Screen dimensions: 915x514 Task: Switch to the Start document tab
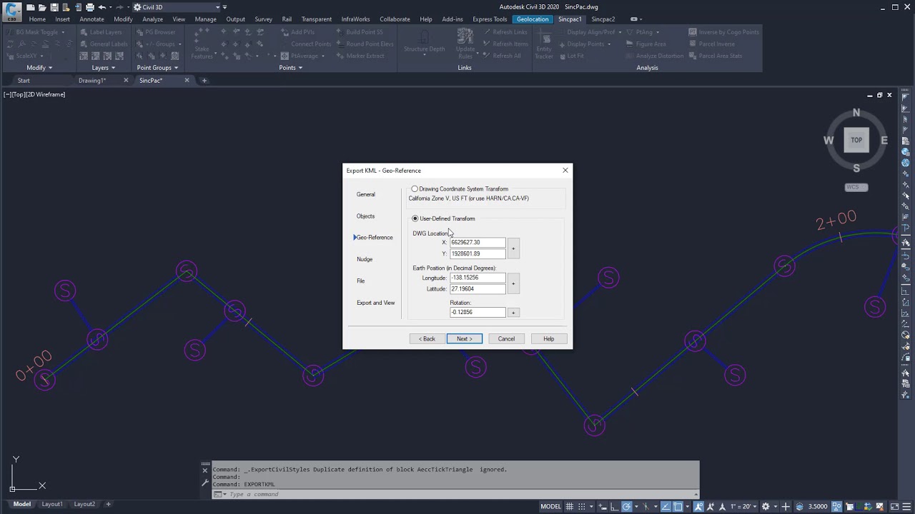tap(24, 81)
